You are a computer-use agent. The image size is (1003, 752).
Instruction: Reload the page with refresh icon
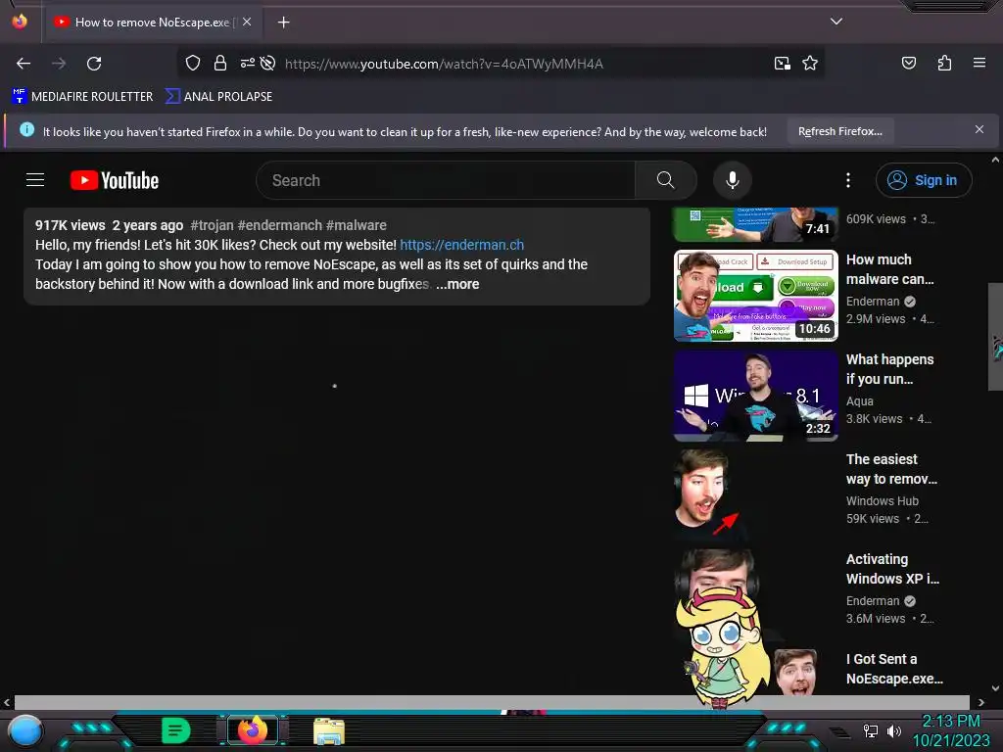pyautogui.click(x=94, y=64)
